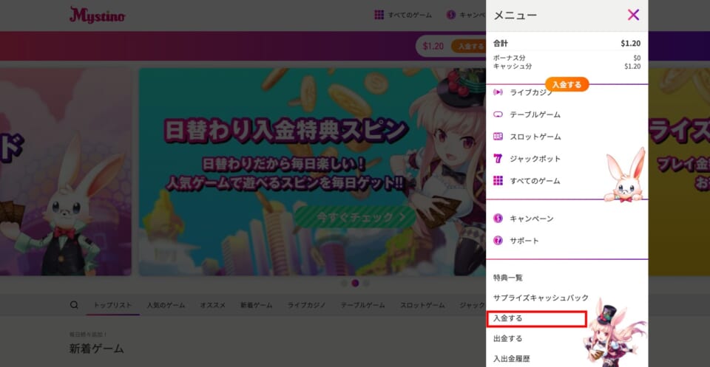Click the 入金する button beside $1.20 balance

[469, 46]
